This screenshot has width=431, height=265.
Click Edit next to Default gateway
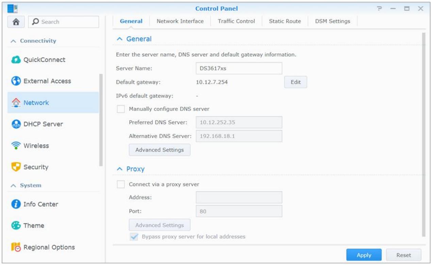[x=295, y=81]
